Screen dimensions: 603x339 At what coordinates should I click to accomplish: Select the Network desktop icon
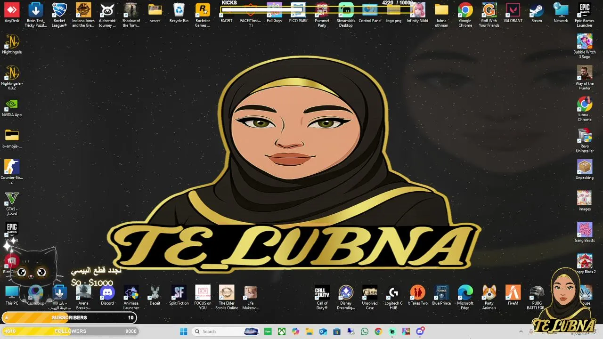[561, 13]
